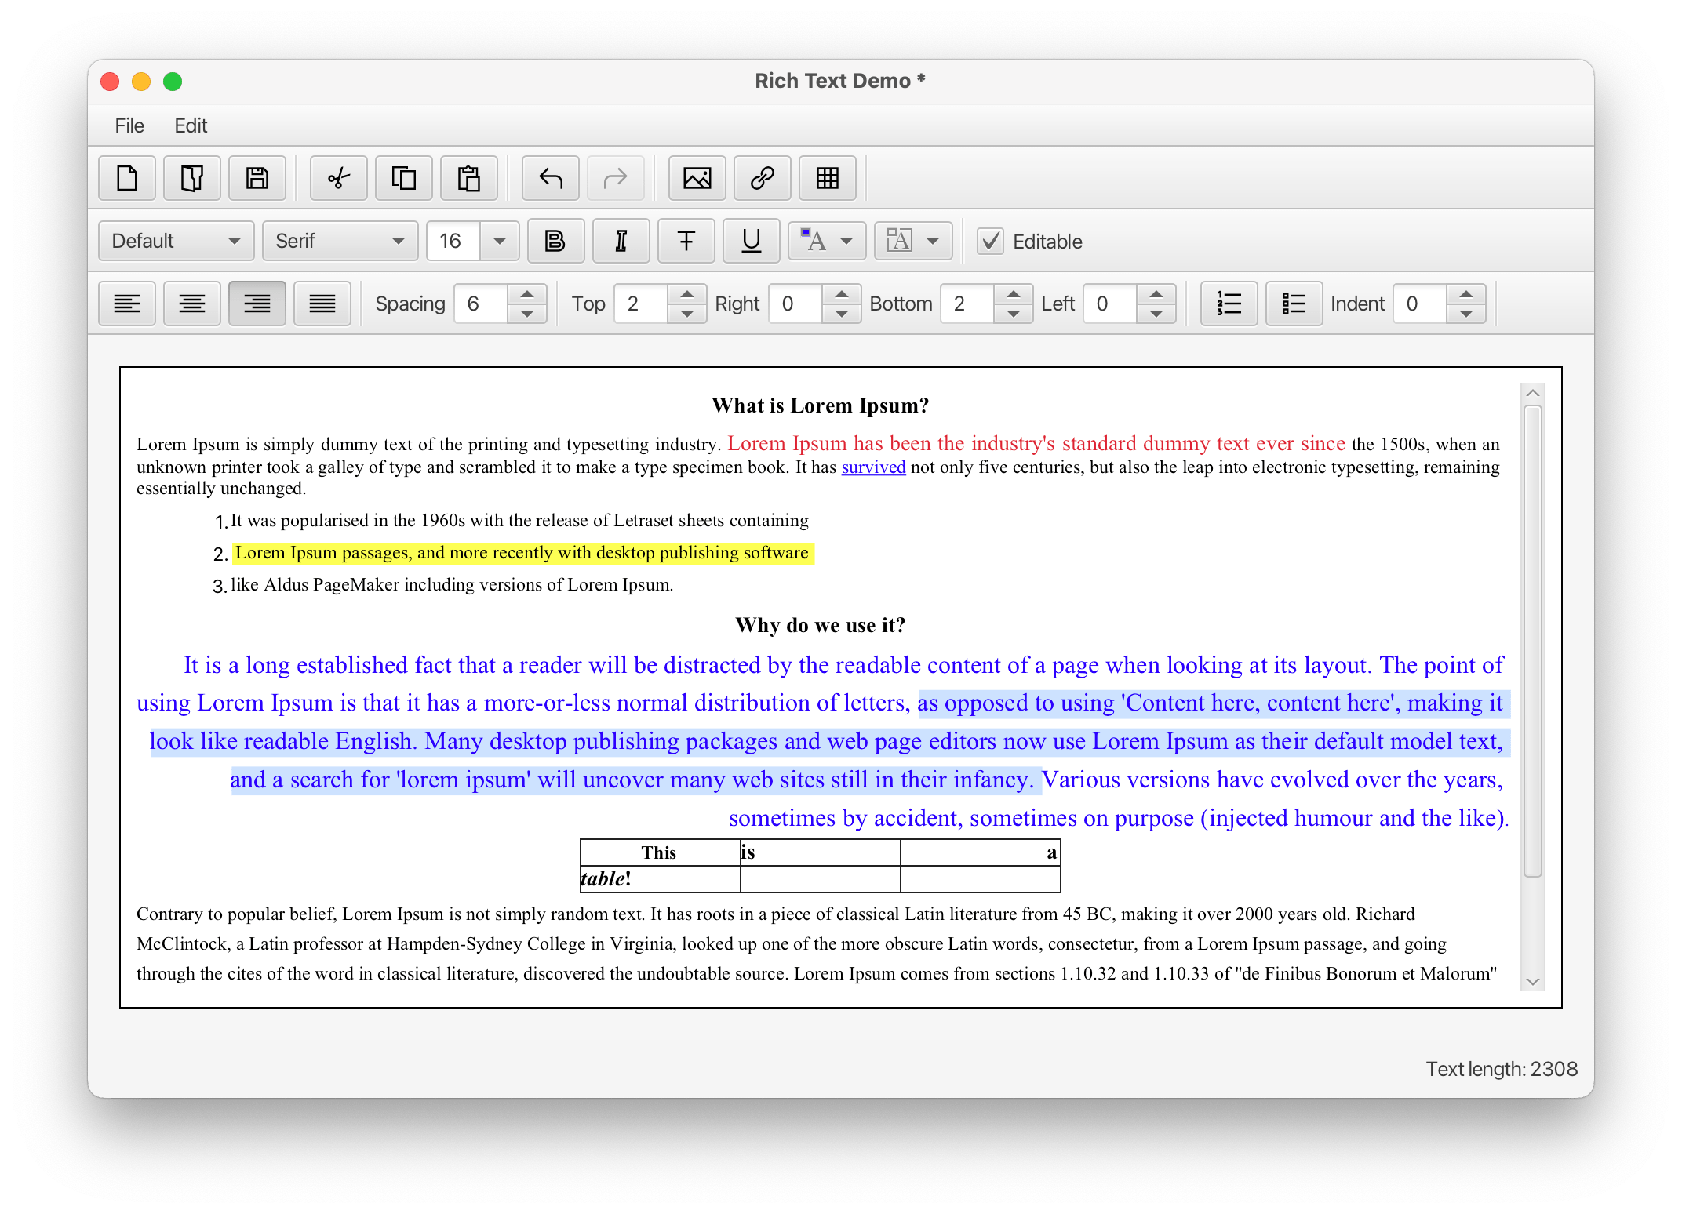Click list item 'like Aldus PageMaker'
The width and height of the screenshot is (1682, 1214).
tap(452, 584)
